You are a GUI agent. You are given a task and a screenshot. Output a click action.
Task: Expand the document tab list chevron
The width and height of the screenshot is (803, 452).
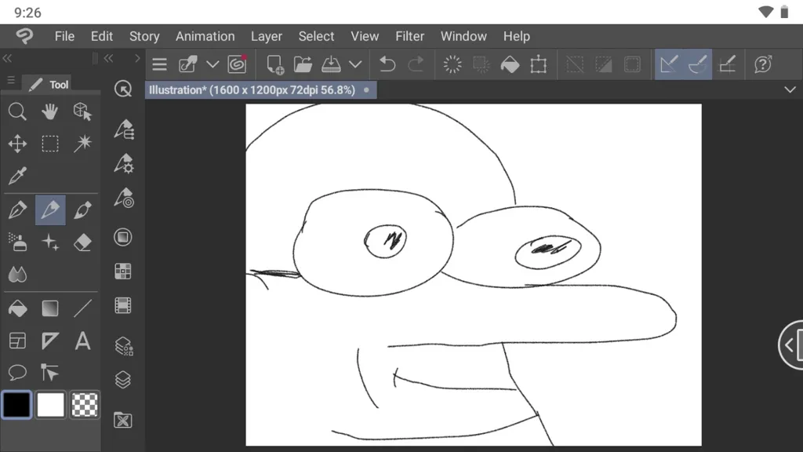click(x=790, y=89)
